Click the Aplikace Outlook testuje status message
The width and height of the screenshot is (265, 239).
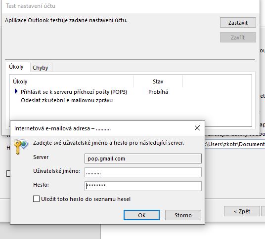66,20
